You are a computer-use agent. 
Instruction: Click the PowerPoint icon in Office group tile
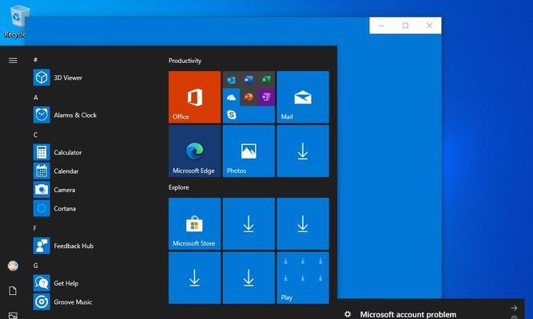coord(249,97)
